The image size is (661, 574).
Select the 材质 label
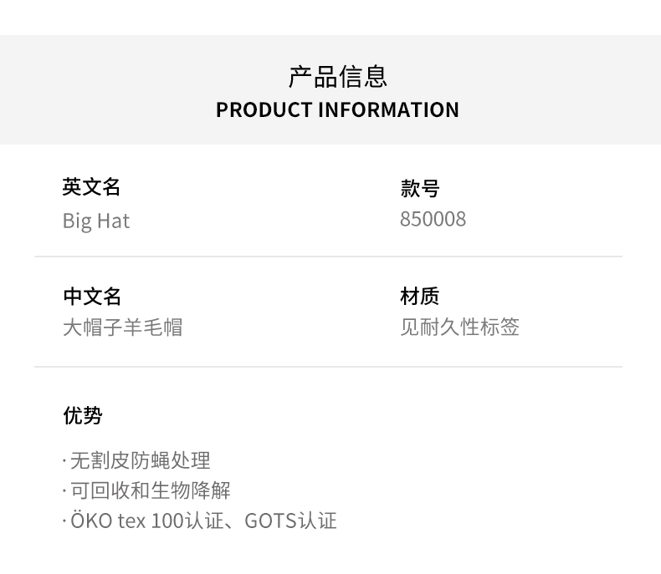[x=419, y=297]
